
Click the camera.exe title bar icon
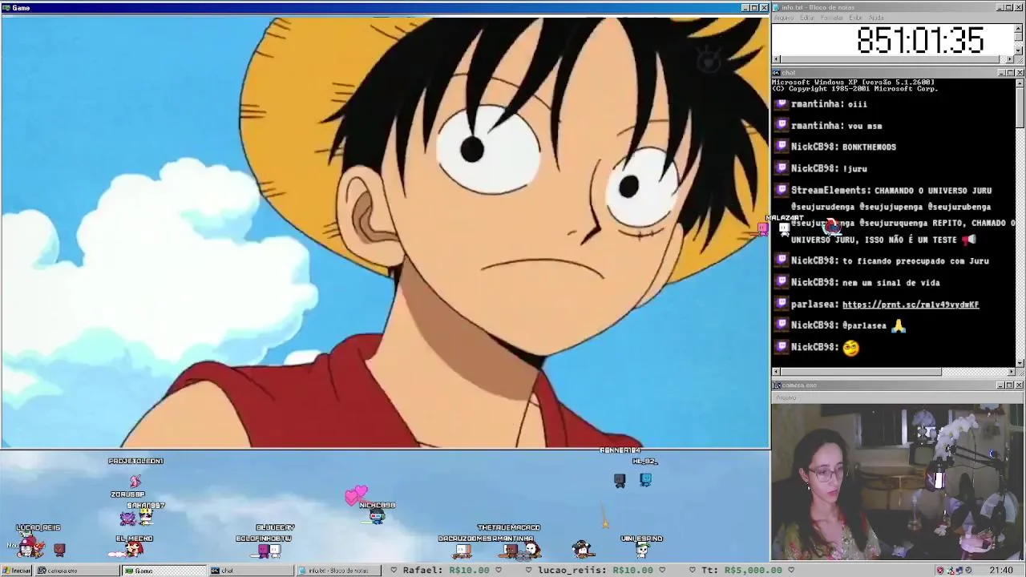pyautogui.click(x=778, y=385)
